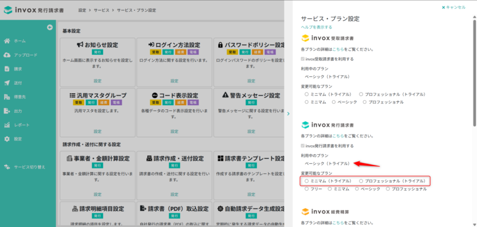Open こちら link under invox 発行請求書

tap(338, 136)
